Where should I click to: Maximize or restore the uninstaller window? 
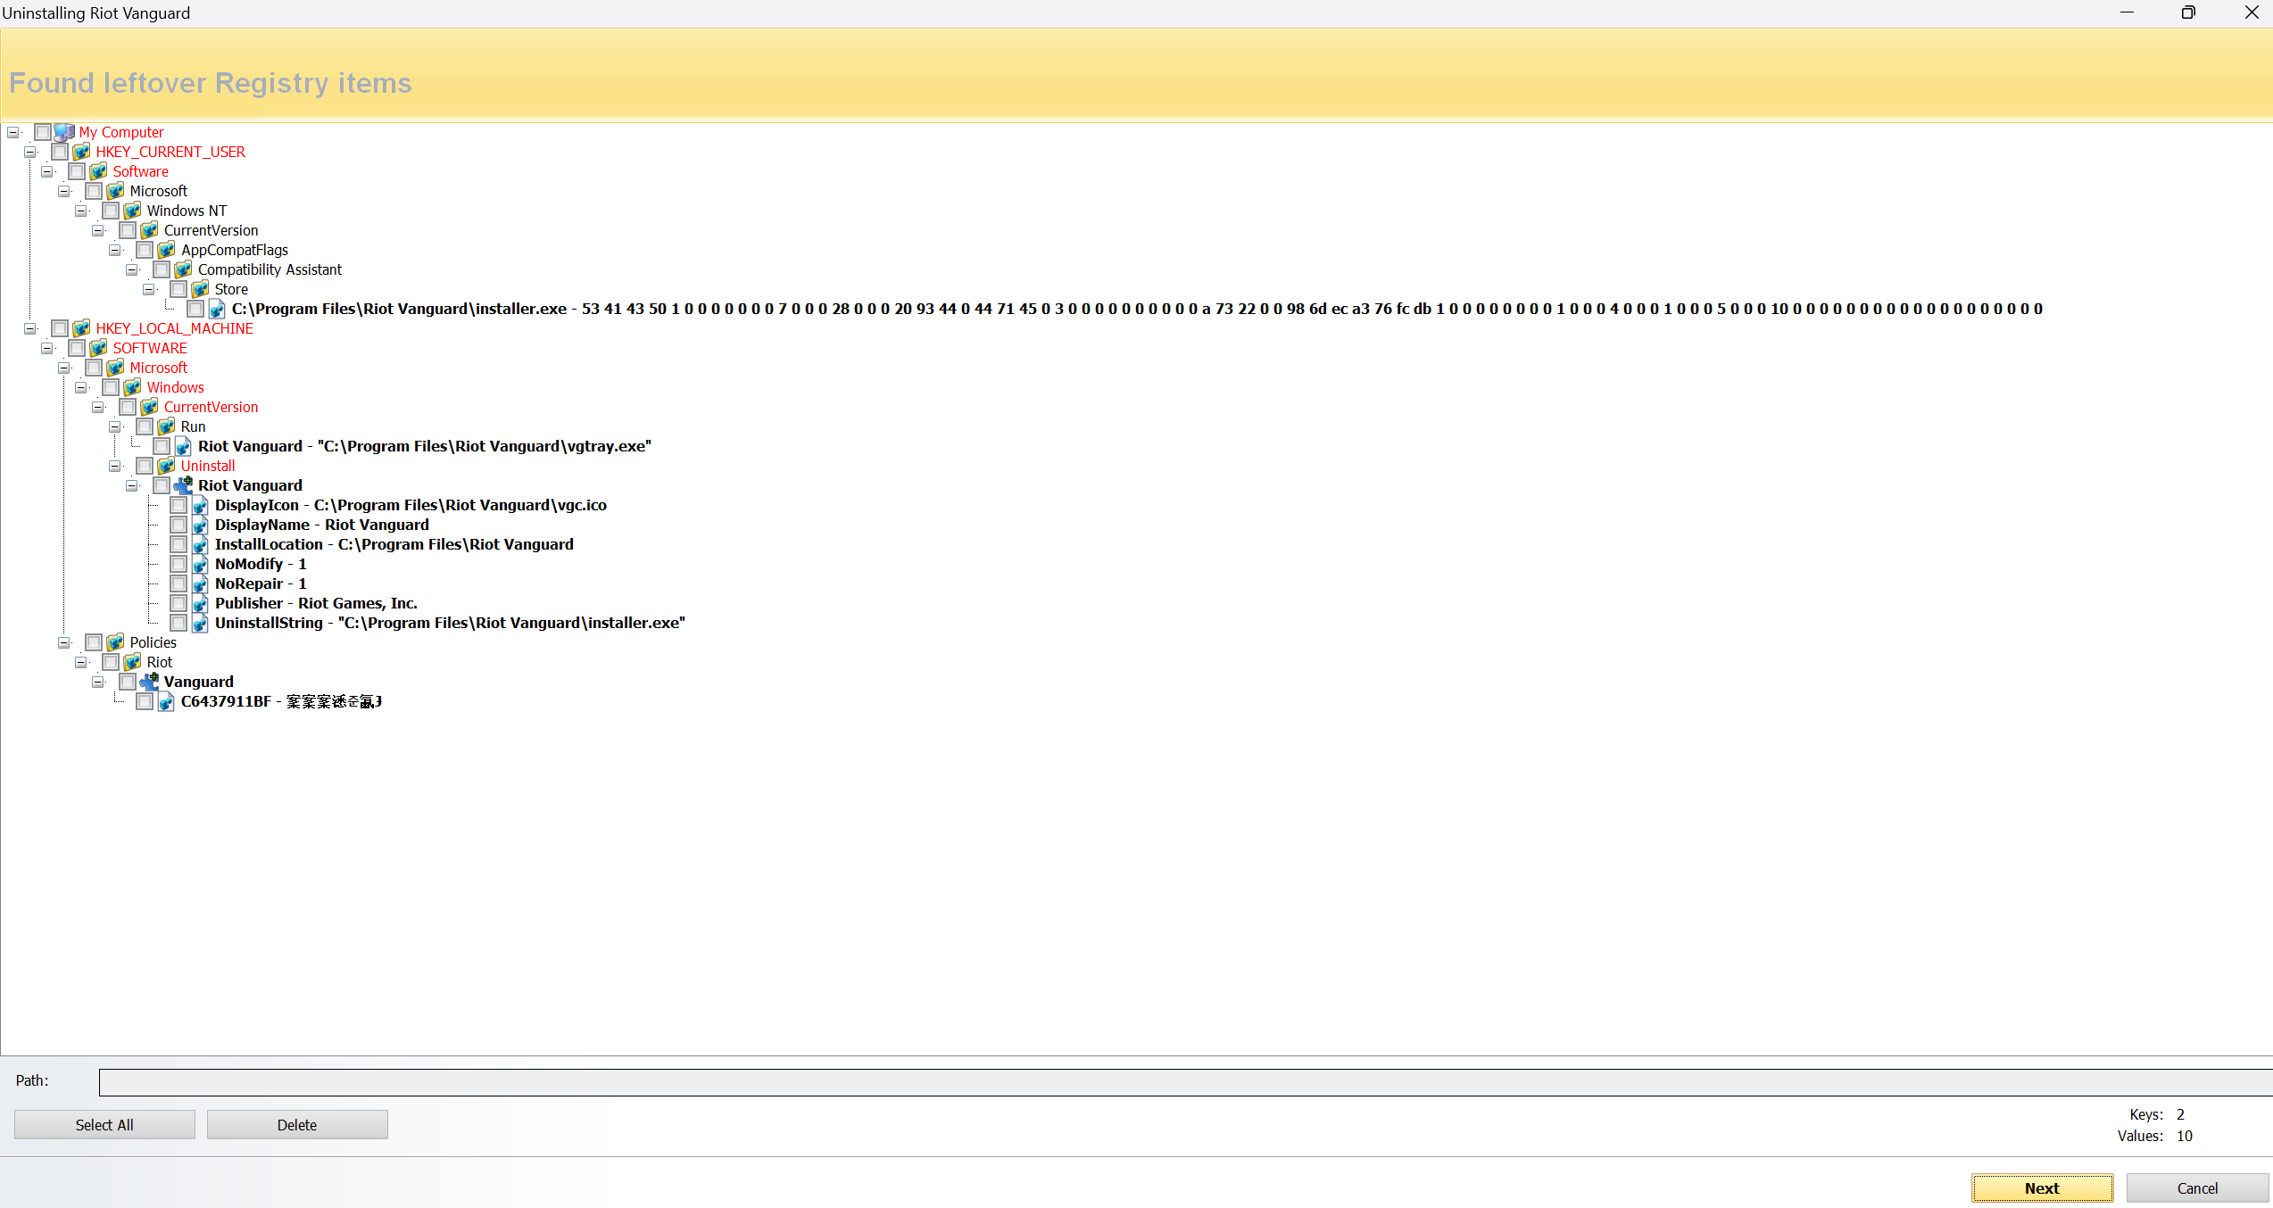click(x=2188, y=12)
